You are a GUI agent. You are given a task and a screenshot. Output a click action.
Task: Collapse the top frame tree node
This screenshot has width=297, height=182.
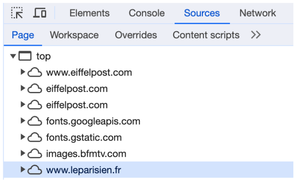pos(14,56)
